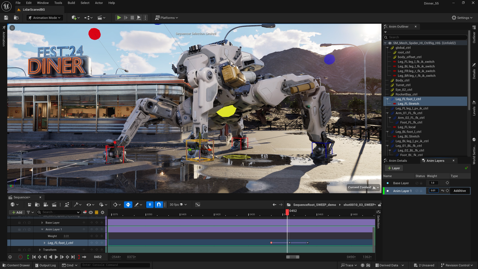The image size is (478, 269).
Task: Open the Edit menu
Action: (x=28, y=3)
